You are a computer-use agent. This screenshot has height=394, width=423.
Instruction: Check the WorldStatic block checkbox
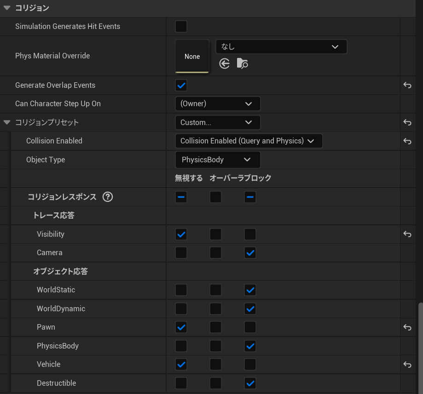[250, 290]
